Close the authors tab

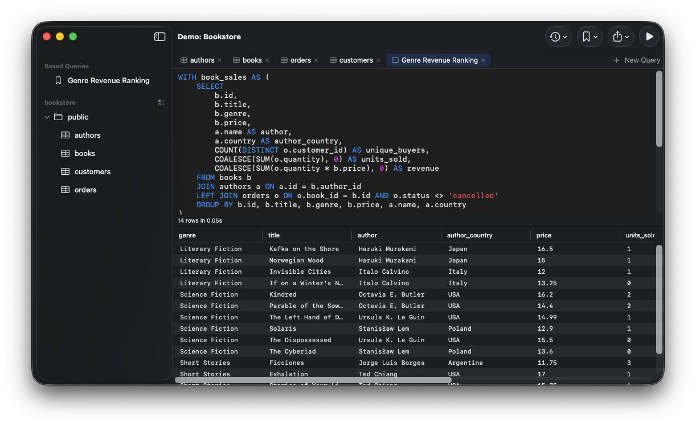219,60
